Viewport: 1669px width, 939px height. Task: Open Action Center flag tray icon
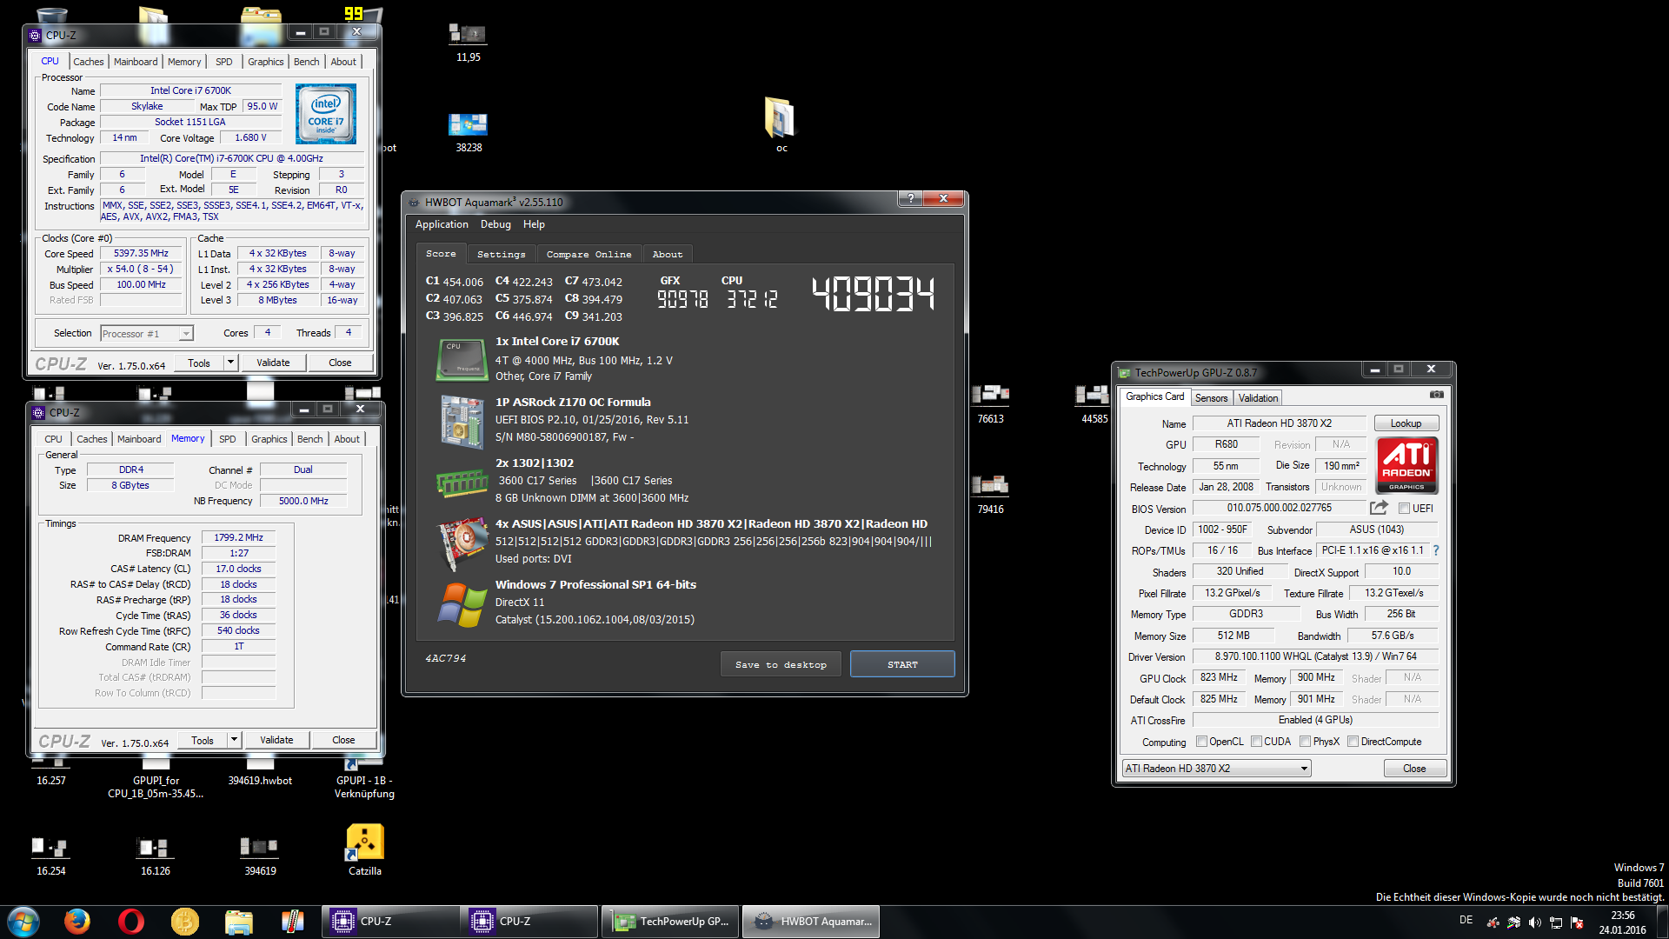(x=1577, y=922)
